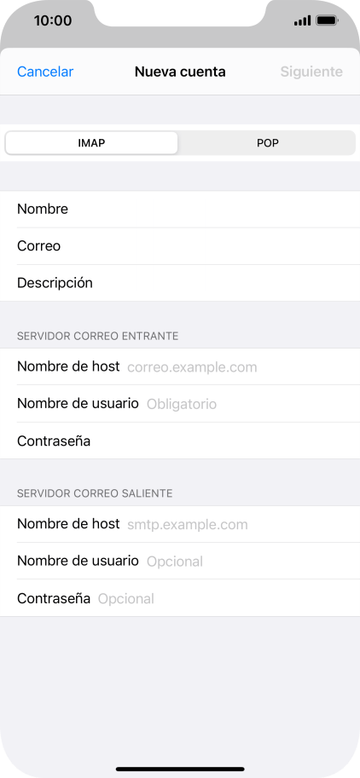Tap outgoing username field marked Opcional
This screenshot has width=360, height=778.
click(x=180, y=562)
